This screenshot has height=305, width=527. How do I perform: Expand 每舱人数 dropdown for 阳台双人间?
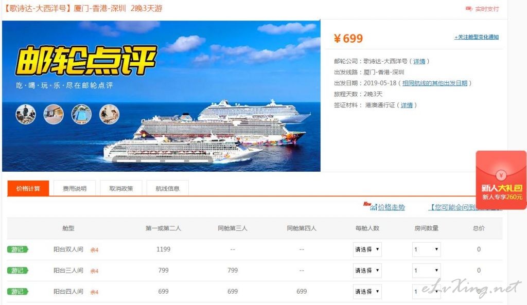pyautogui.click(x=367, y=249)
